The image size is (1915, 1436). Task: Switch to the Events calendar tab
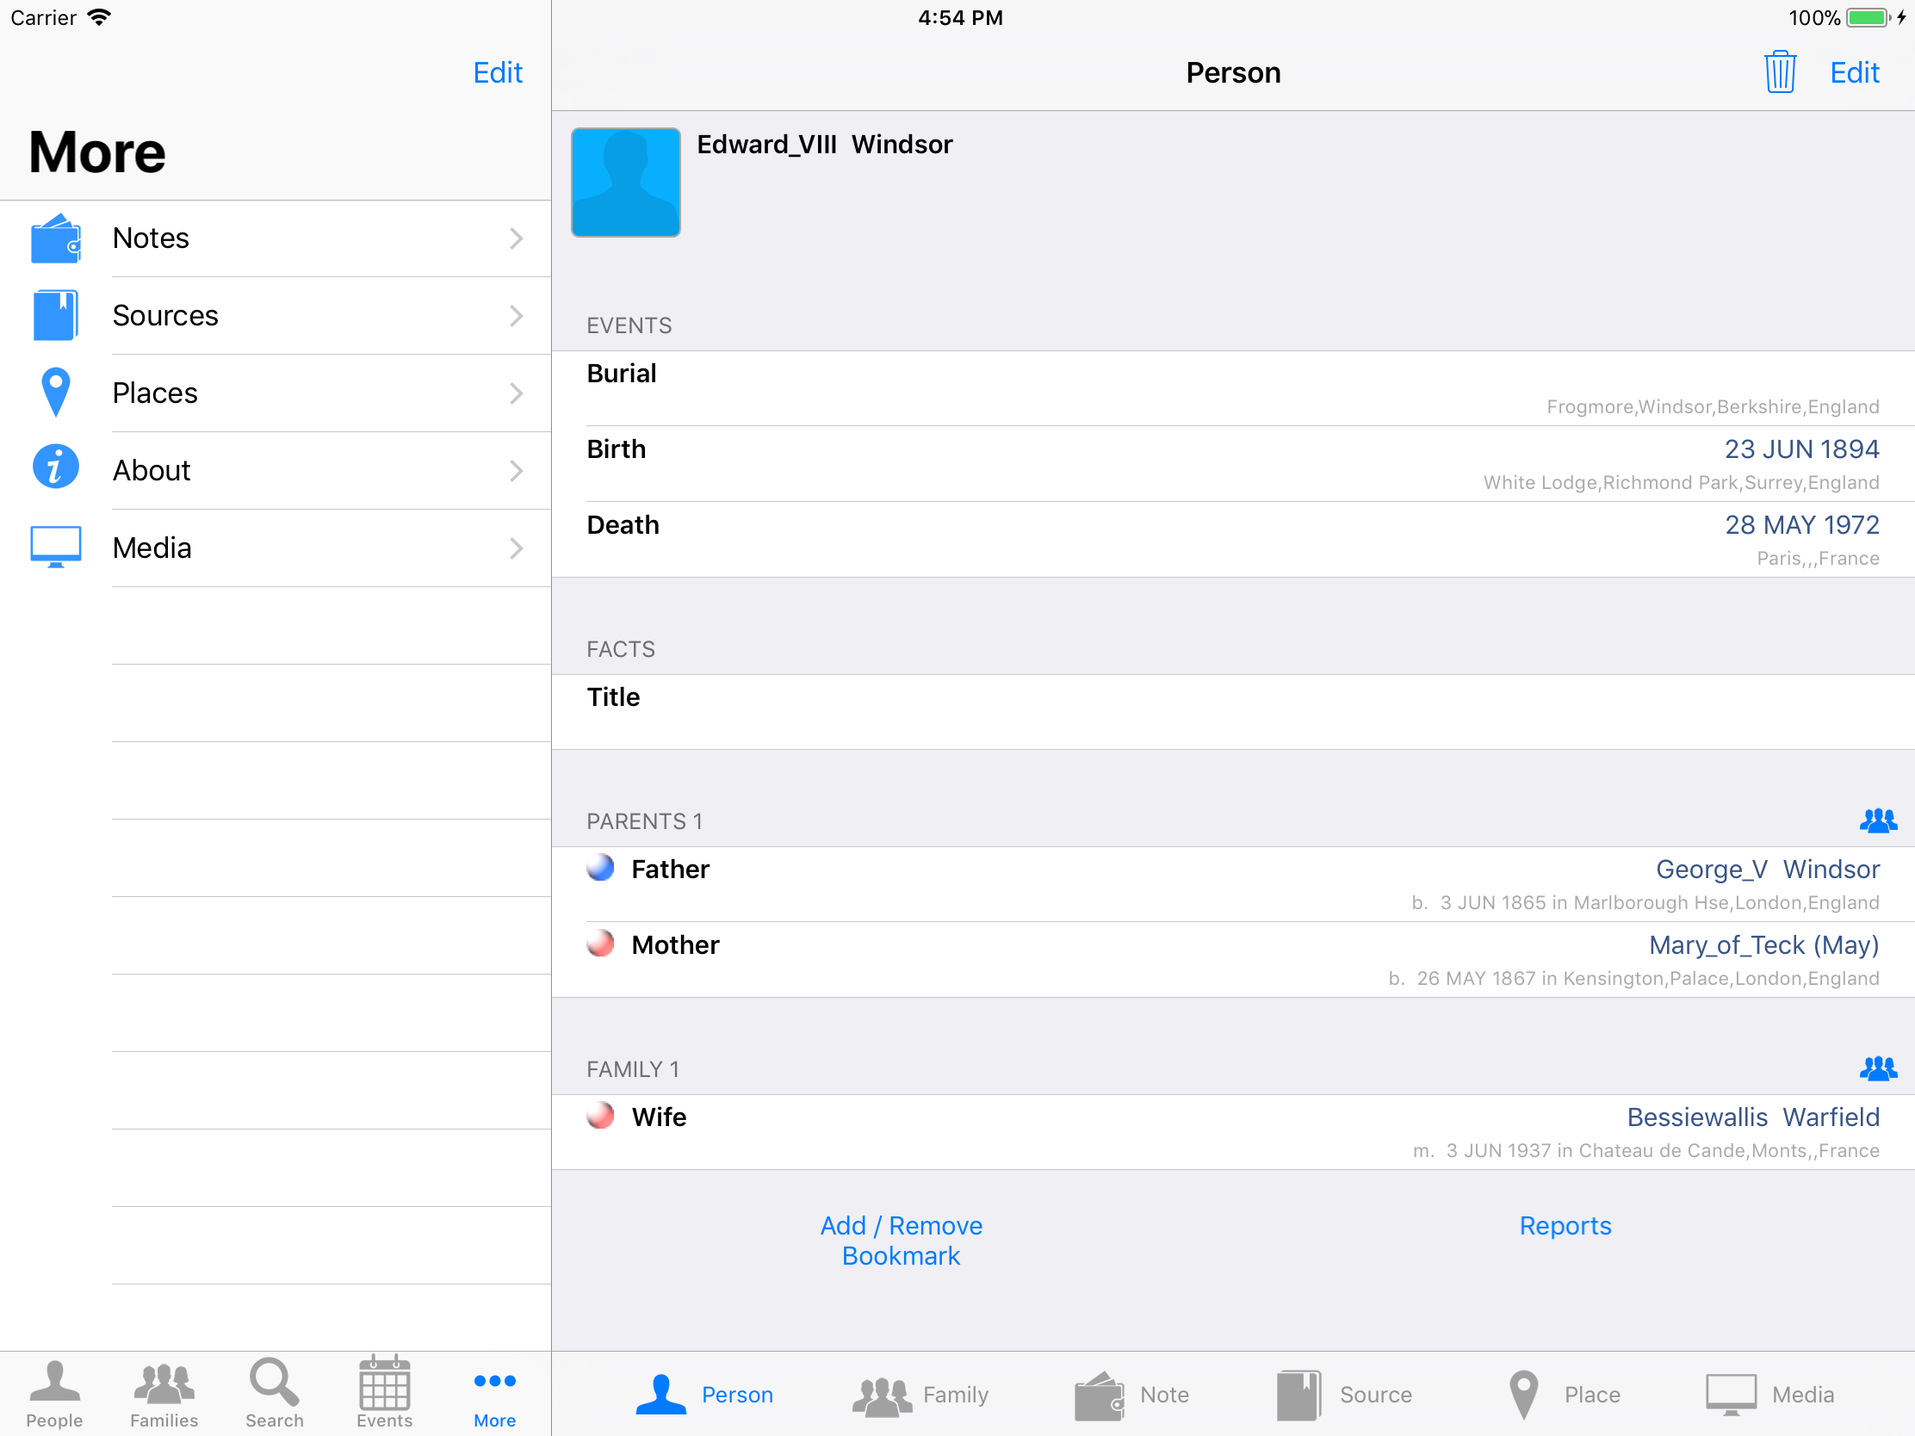(384, 1393)
